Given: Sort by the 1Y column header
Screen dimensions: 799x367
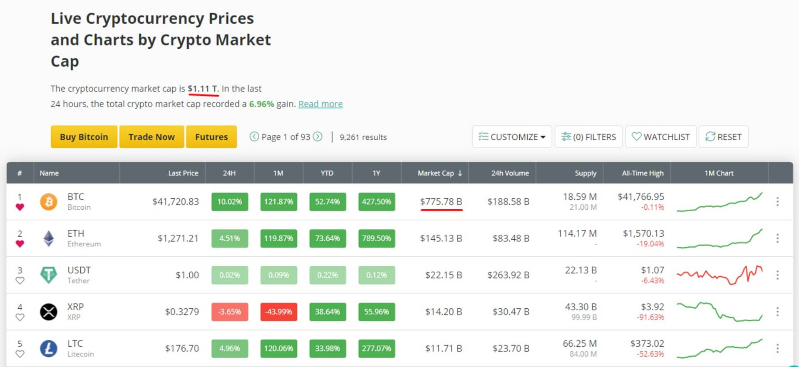Looking at the screenshot, I should (x=376, y=173).
